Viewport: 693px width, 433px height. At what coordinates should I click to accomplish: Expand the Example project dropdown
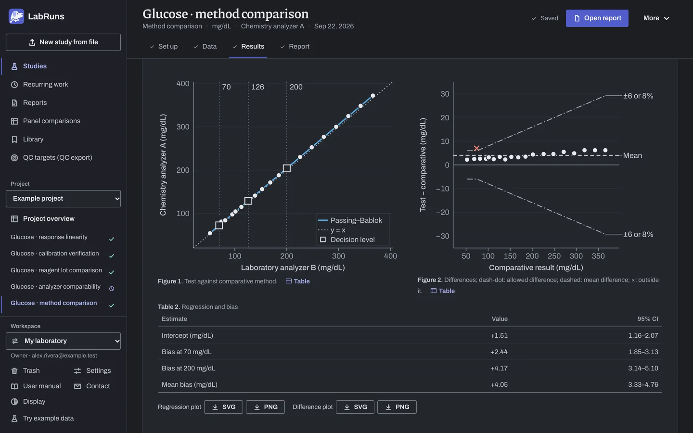click(x=63, y=199)
